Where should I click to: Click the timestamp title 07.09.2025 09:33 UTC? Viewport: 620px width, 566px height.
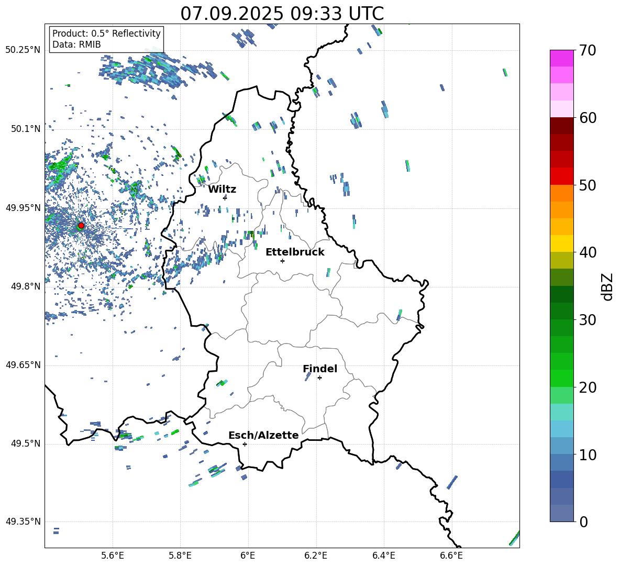point(282,14)
